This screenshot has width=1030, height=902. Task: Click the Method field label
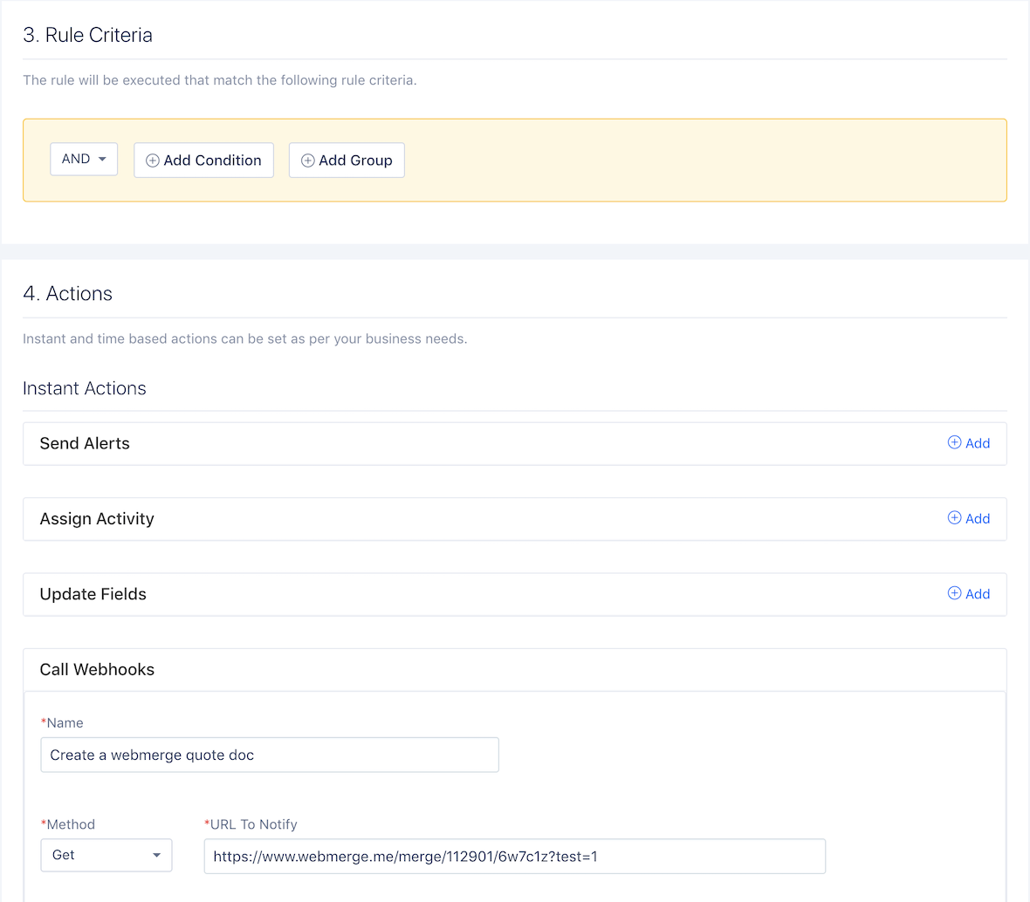point(68,824)
